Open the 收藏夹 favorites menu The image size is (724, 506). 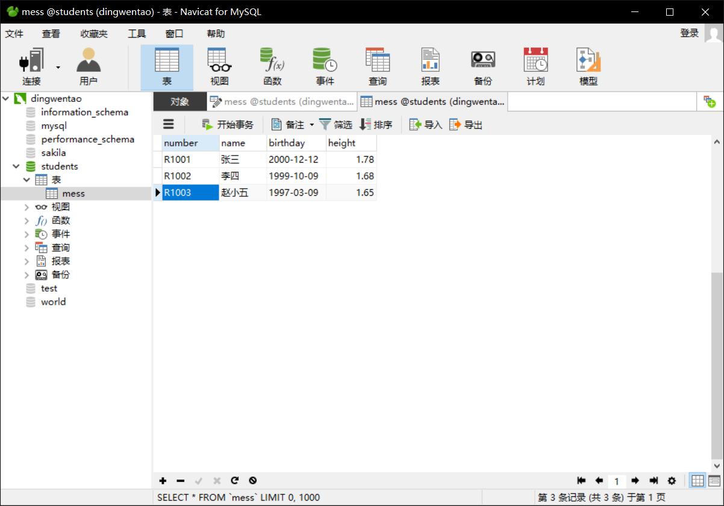pyautogui.click(x=94, y=34)
